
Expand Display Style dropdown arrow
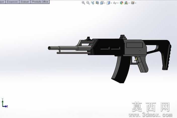(111, 3)
